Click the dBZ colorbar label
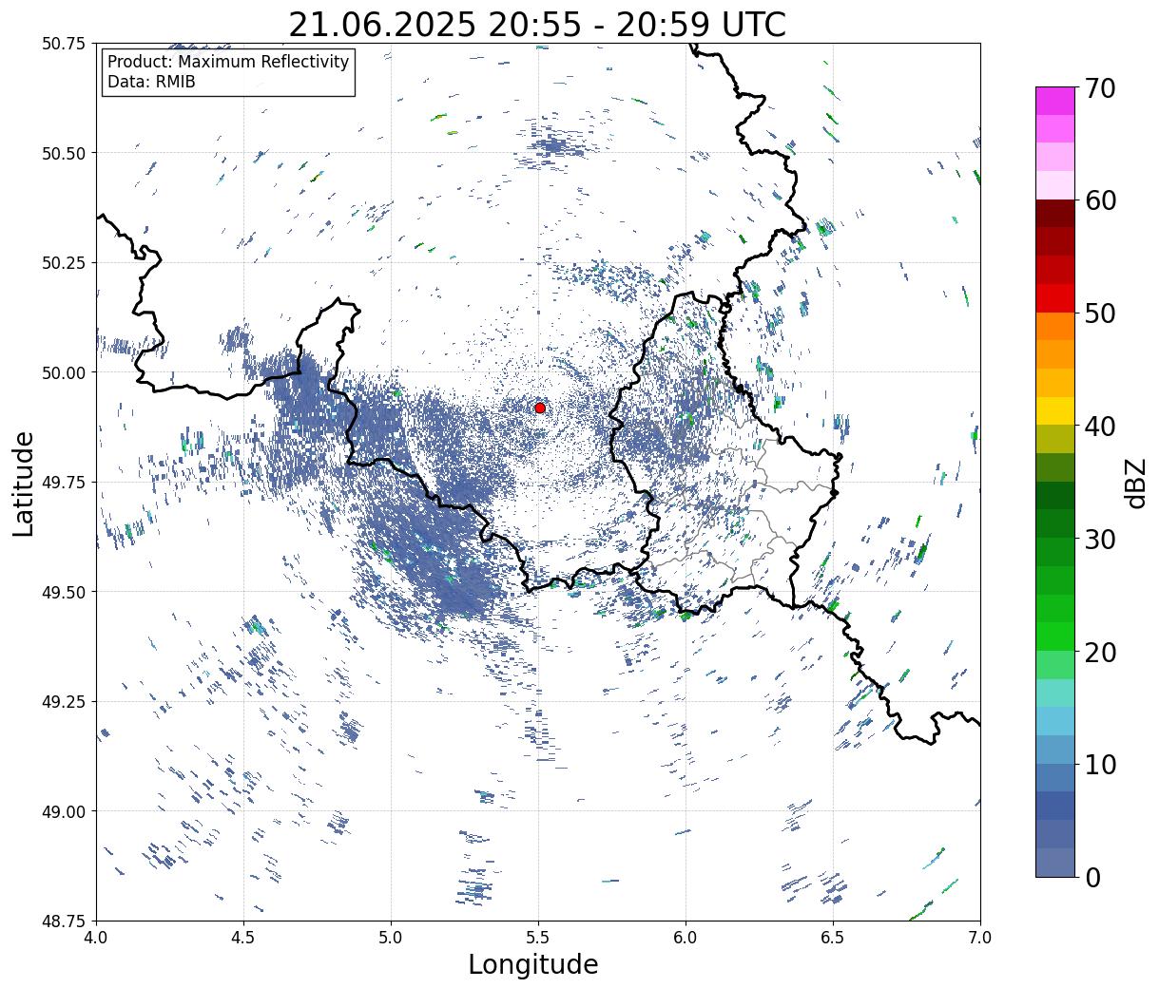 (1135, 483)
